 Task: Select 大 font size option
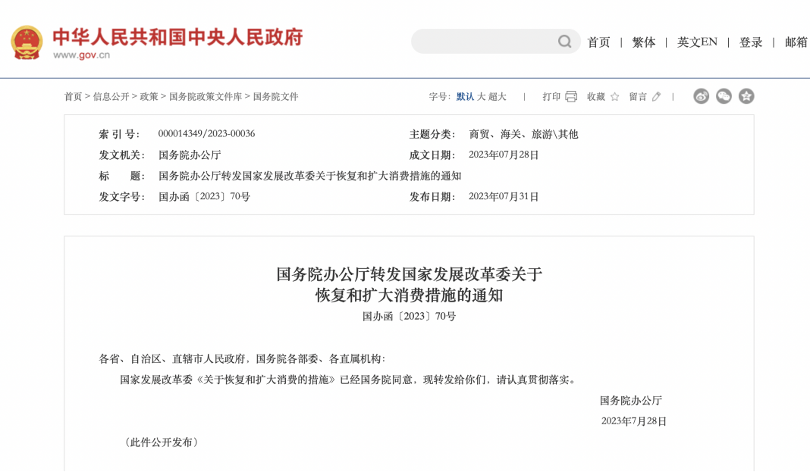(x=481, y=96)
